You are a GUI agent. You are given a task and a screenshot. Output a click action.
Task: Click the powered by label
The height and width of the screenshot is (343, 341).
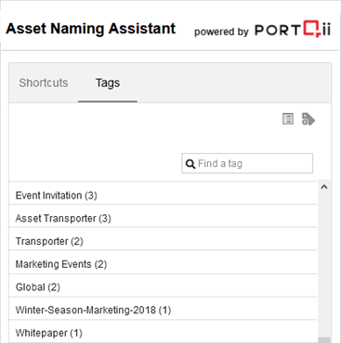click(221, 32)
